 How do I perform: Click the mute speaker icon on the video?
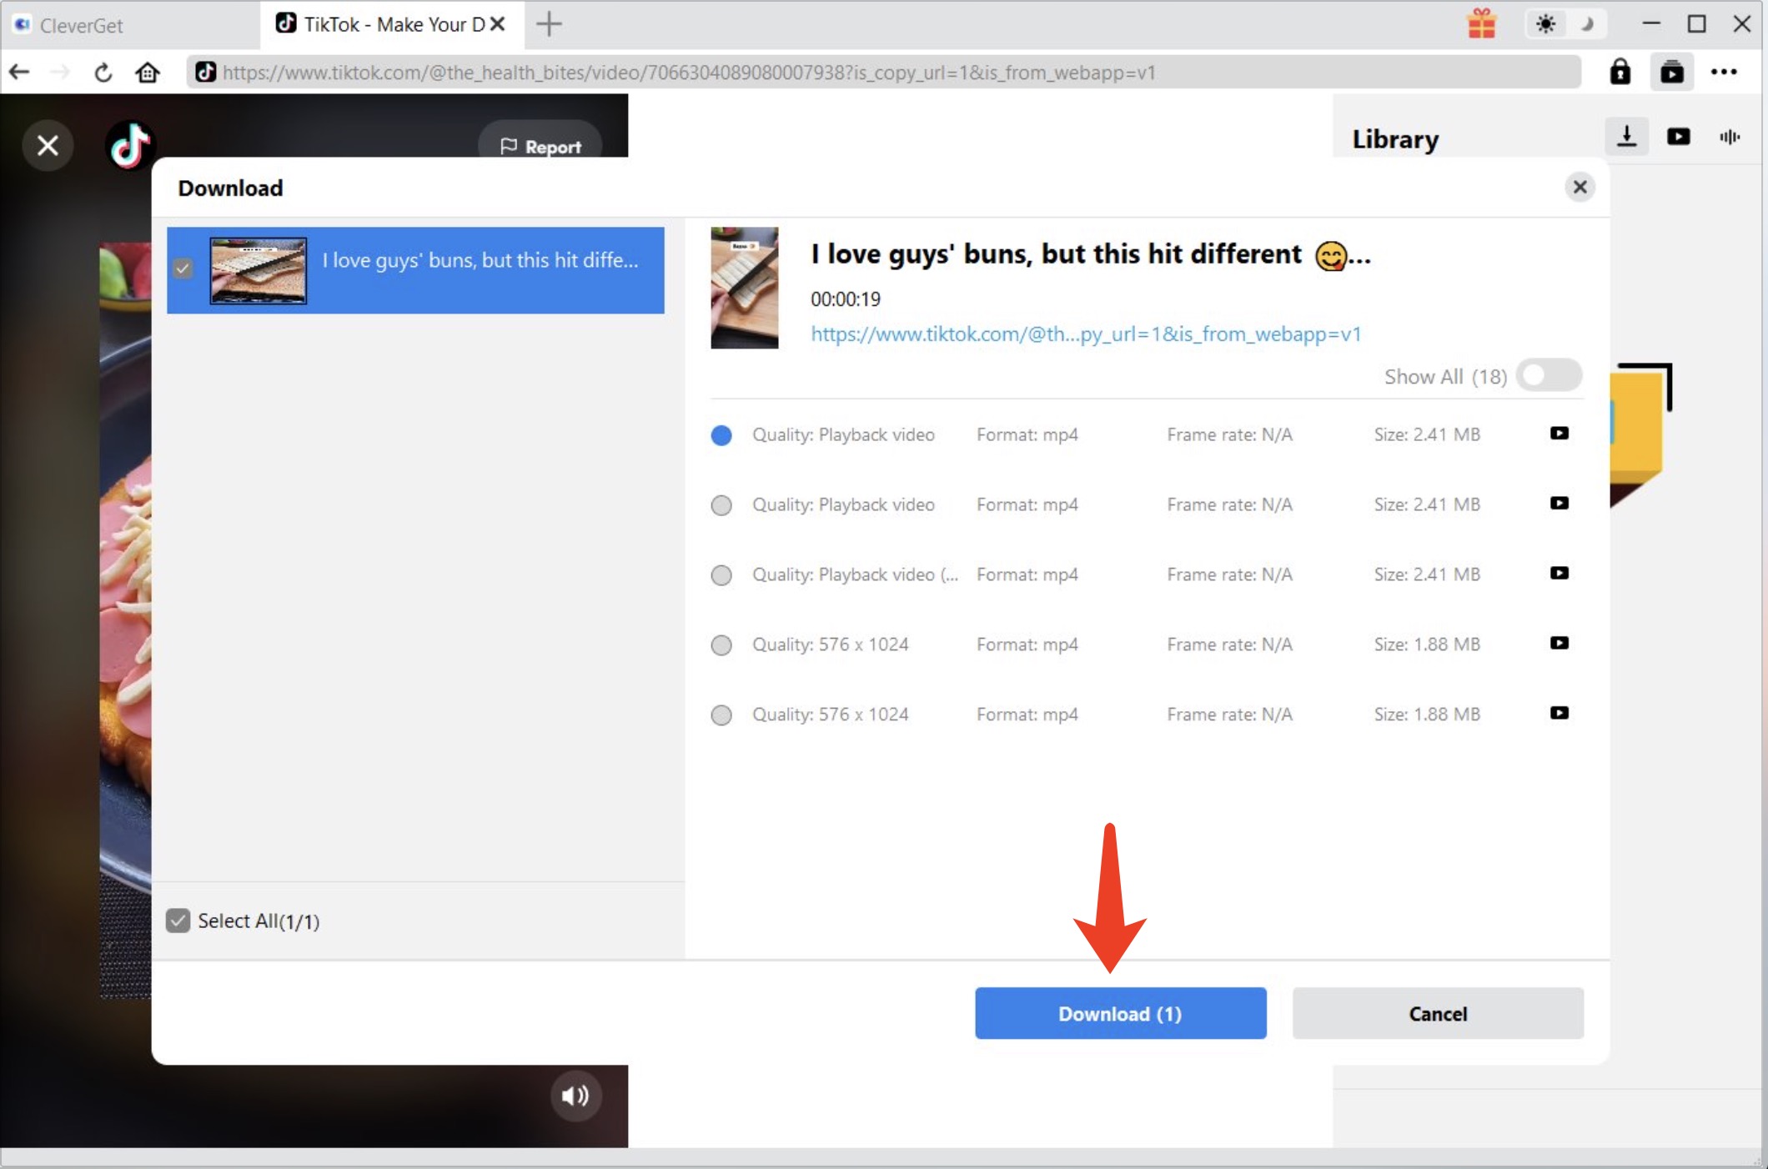pyautogui.click(x=575, y=1096)
